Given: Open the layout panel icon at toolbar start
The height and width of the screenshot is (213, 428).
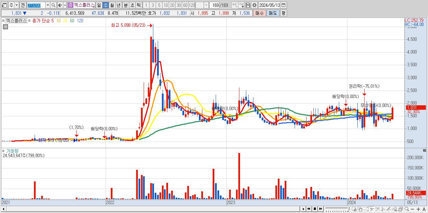Looking at the screenshot, I should (x=4, y=5).
